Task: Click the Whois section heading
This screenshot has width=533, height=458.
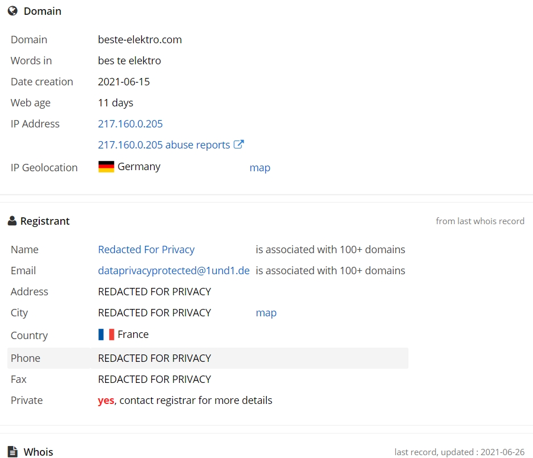Action: (38, 452)
